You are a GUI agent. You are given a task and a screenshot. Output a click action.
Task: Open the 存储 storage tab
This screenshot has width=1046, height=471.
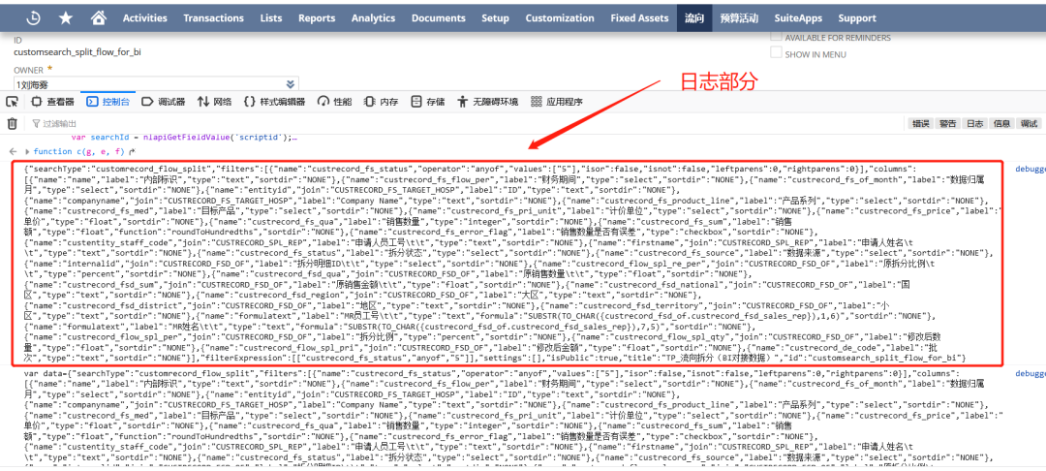pos(427,102)
